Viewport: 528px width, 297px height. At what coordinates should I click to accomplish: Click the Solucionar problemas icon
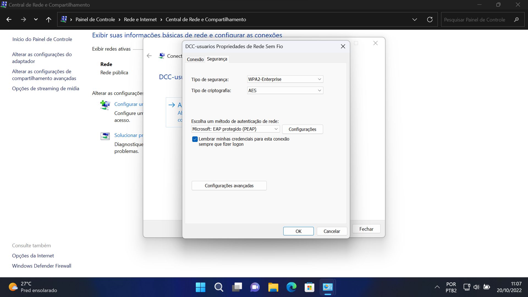(105, 136)
